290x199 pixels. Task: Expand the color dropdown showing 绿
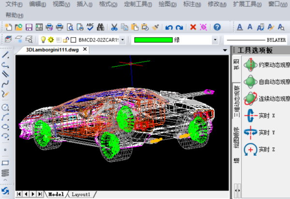215,40
